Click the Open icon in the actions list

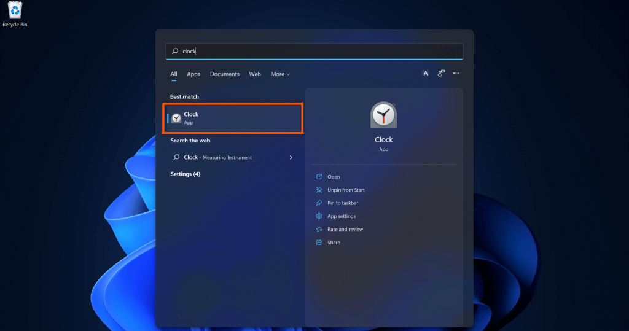pyautogui.click(x=319, y=176)
